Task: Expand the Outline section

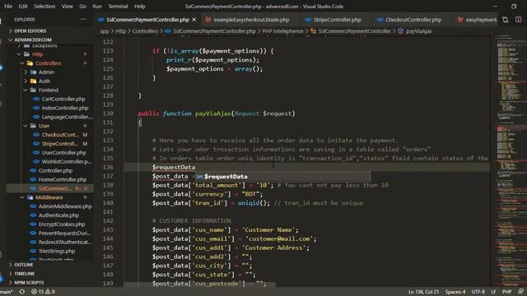Action: [x=24, y=265]
